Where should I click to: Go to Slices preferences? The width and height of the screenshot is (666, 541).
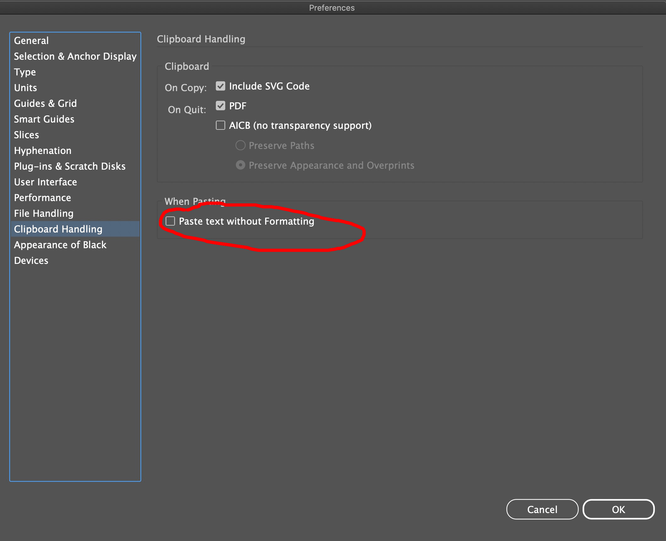coord(26,135)
